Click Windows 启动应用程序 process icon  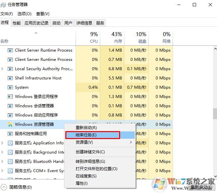[x=10, y=115]
